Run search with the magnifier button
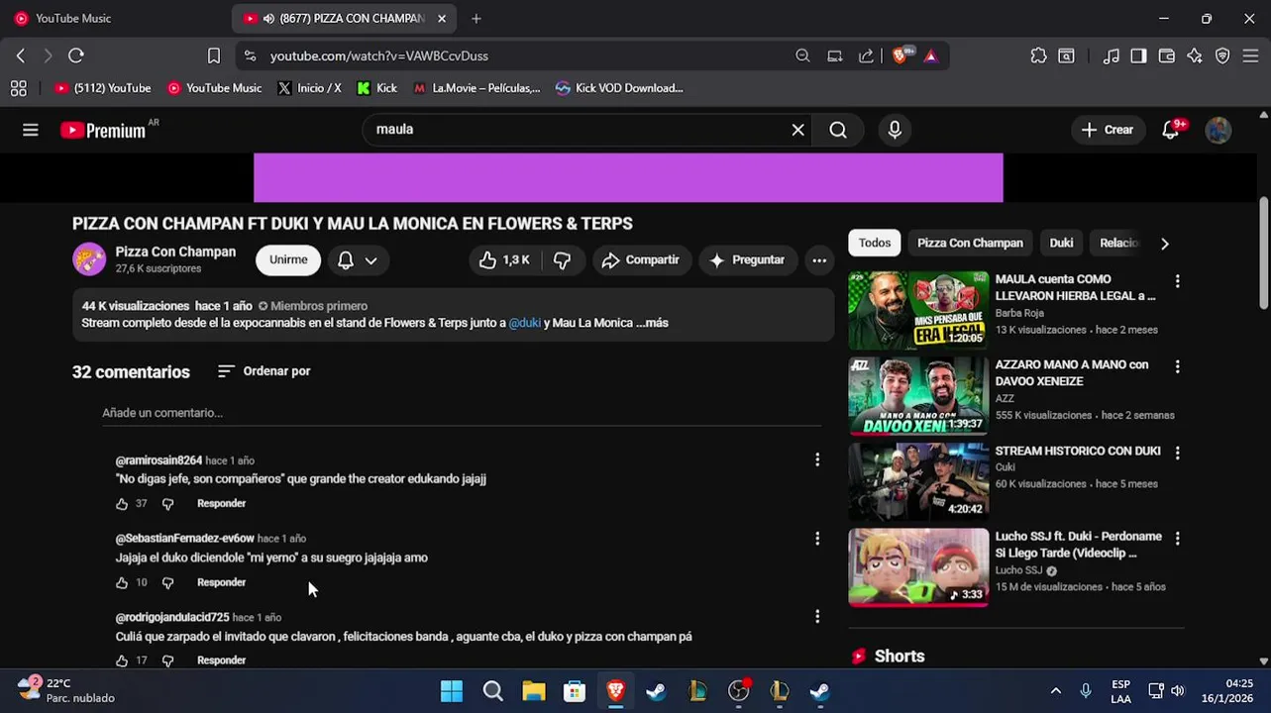This screenshot has width=1271, height=713. [x=838, y=130]
